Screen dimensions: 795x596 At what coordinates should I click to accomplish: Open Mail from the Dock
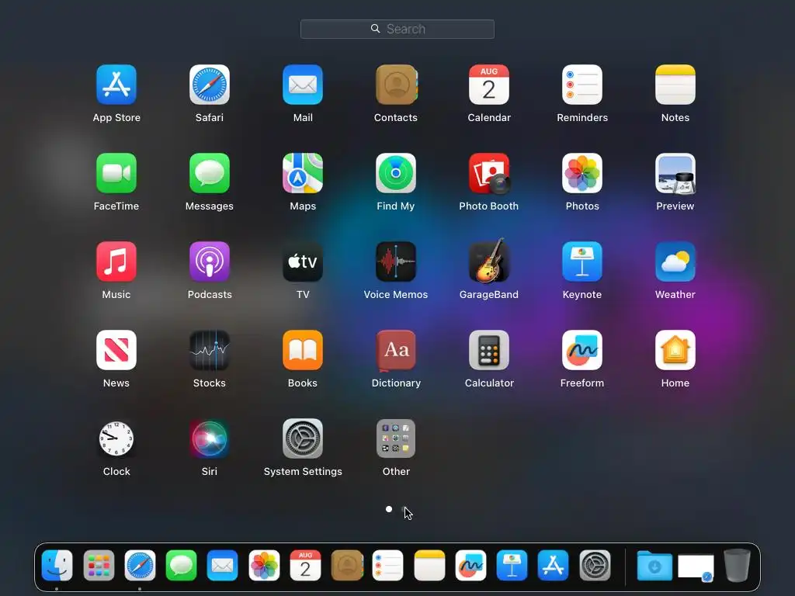[x=223, y=565]
